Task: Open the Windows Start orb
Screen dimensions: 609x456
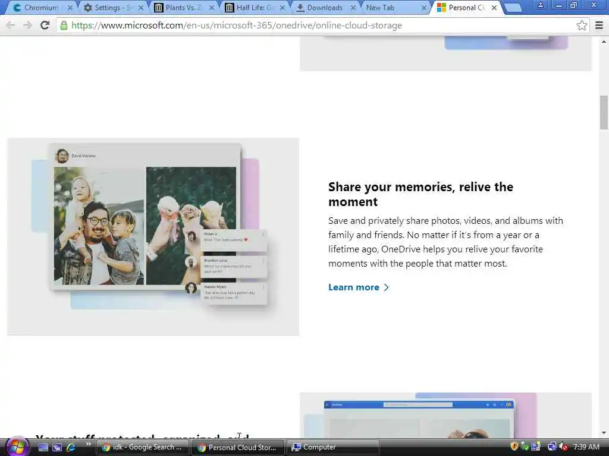Action: (17, 446)
